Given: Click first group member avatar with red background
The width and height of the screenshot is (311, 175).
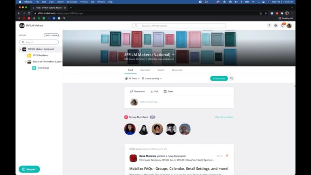Looking at the screenshot, I should [x=130, y=129].
